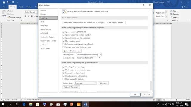This screenshot has width=191, height=107.
Task: Toggle Check grammar with spelling
Action: (64, 76)
